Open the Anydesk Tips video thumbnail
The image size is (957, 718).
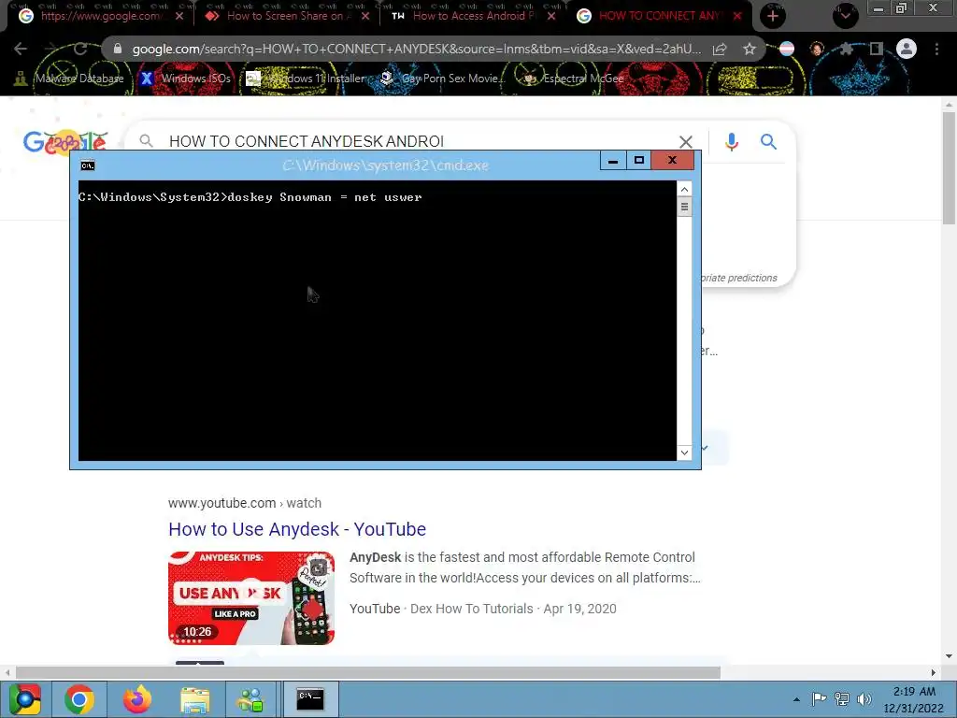click(251, 598)
